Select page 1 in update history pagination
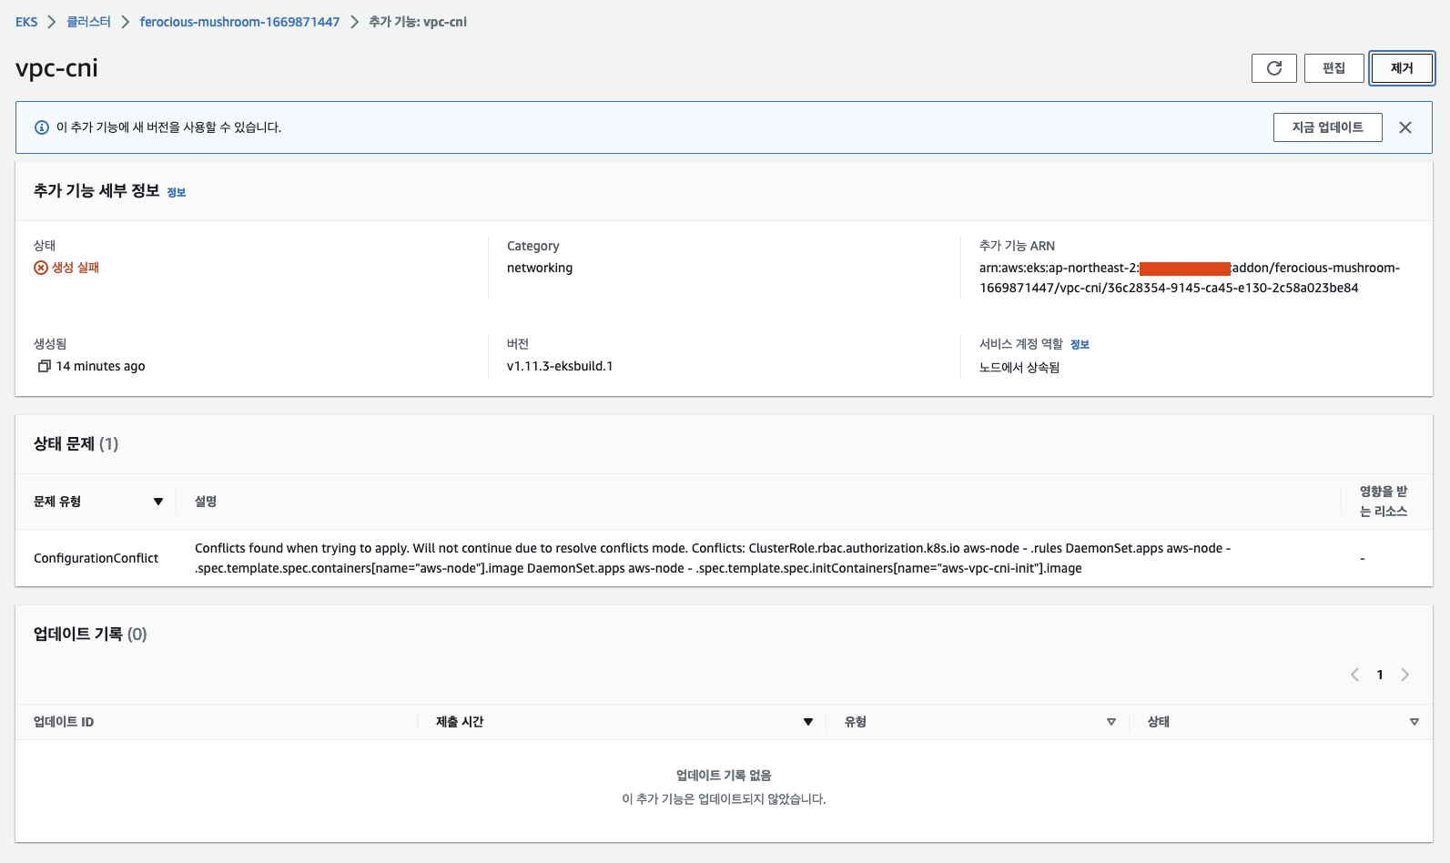1450x863 pixels. [x=1380, y=675]
